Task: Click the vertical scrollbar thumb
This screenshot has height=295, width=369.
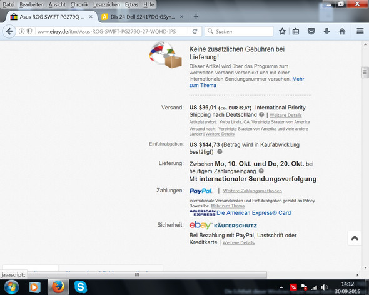Action: (x=365, y=72)
